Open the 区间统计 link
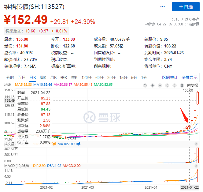This screenshot has width=203, height=192. 170,77
